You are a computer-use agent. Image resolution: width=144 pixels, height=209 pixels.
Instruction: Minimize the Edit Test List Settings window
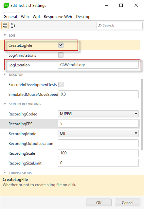[x=106, y=5]
